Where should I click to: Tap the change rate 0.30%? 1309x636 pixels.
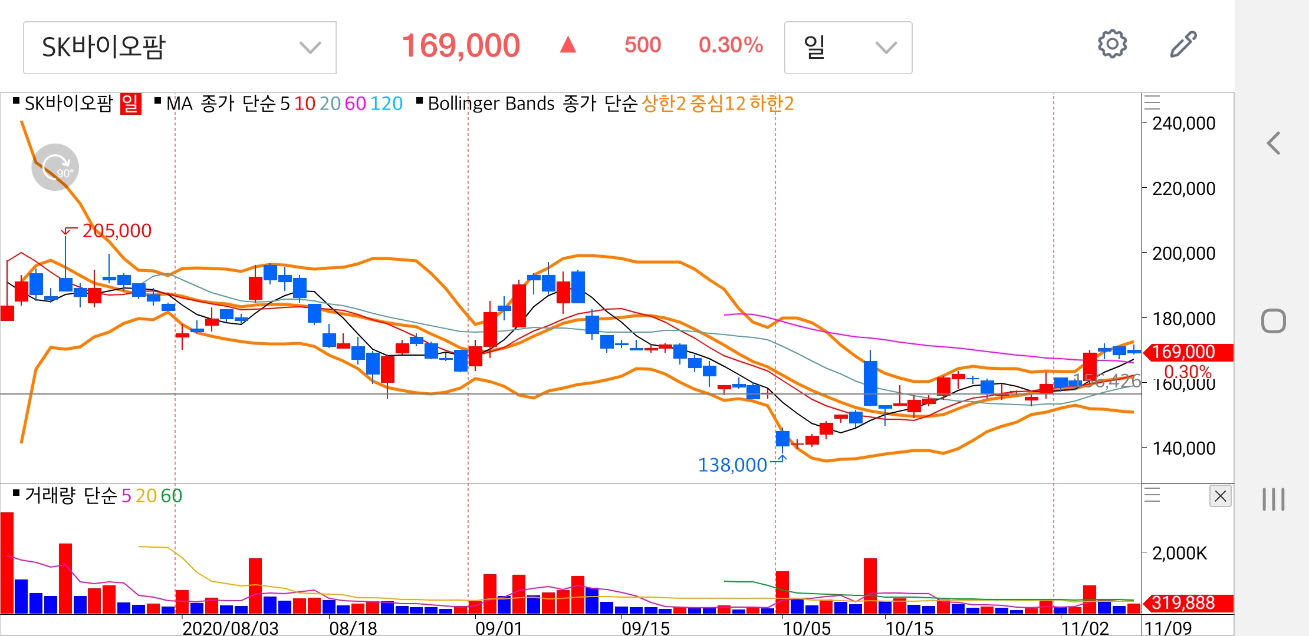(x=731, y=45)
